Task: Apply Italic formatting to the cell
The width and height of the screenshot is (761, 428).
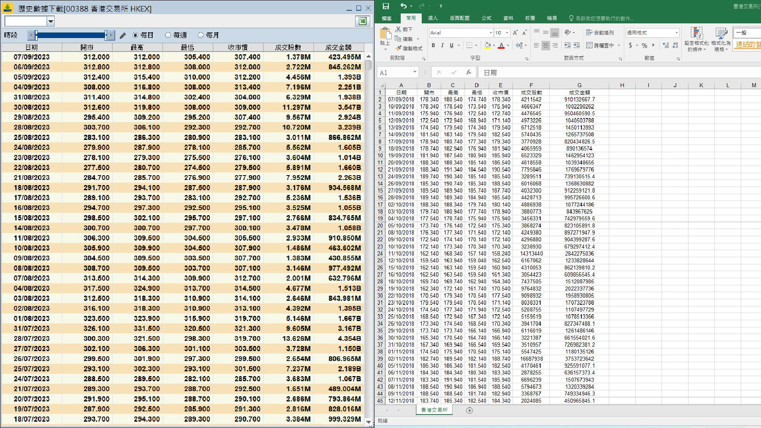Action: (x=442, y=46)
